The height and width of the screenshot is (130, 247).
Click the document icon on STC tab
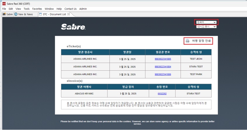(41, 14)
